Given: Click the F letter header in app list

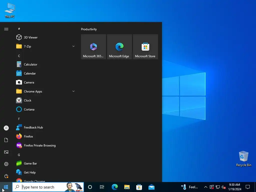Looking at the screenshot, I should (19, 119).
